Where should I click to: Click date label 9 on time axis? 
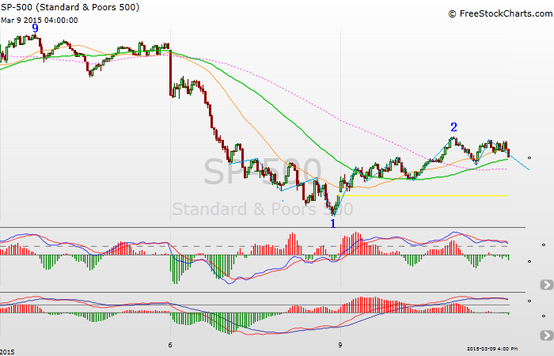340,346
